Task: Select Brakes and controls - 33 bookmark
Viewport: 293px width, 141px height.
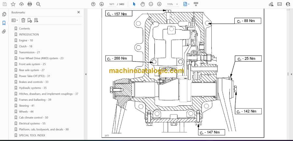Action: pos(34,82)
